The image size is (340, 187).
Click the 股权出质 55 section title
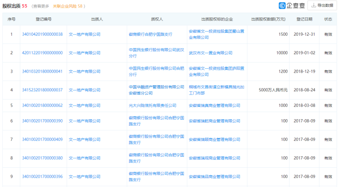pyautogui.click(x=15, y=6)
